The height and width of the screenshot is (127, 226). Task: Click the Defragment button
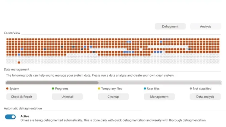pos(170,27)
